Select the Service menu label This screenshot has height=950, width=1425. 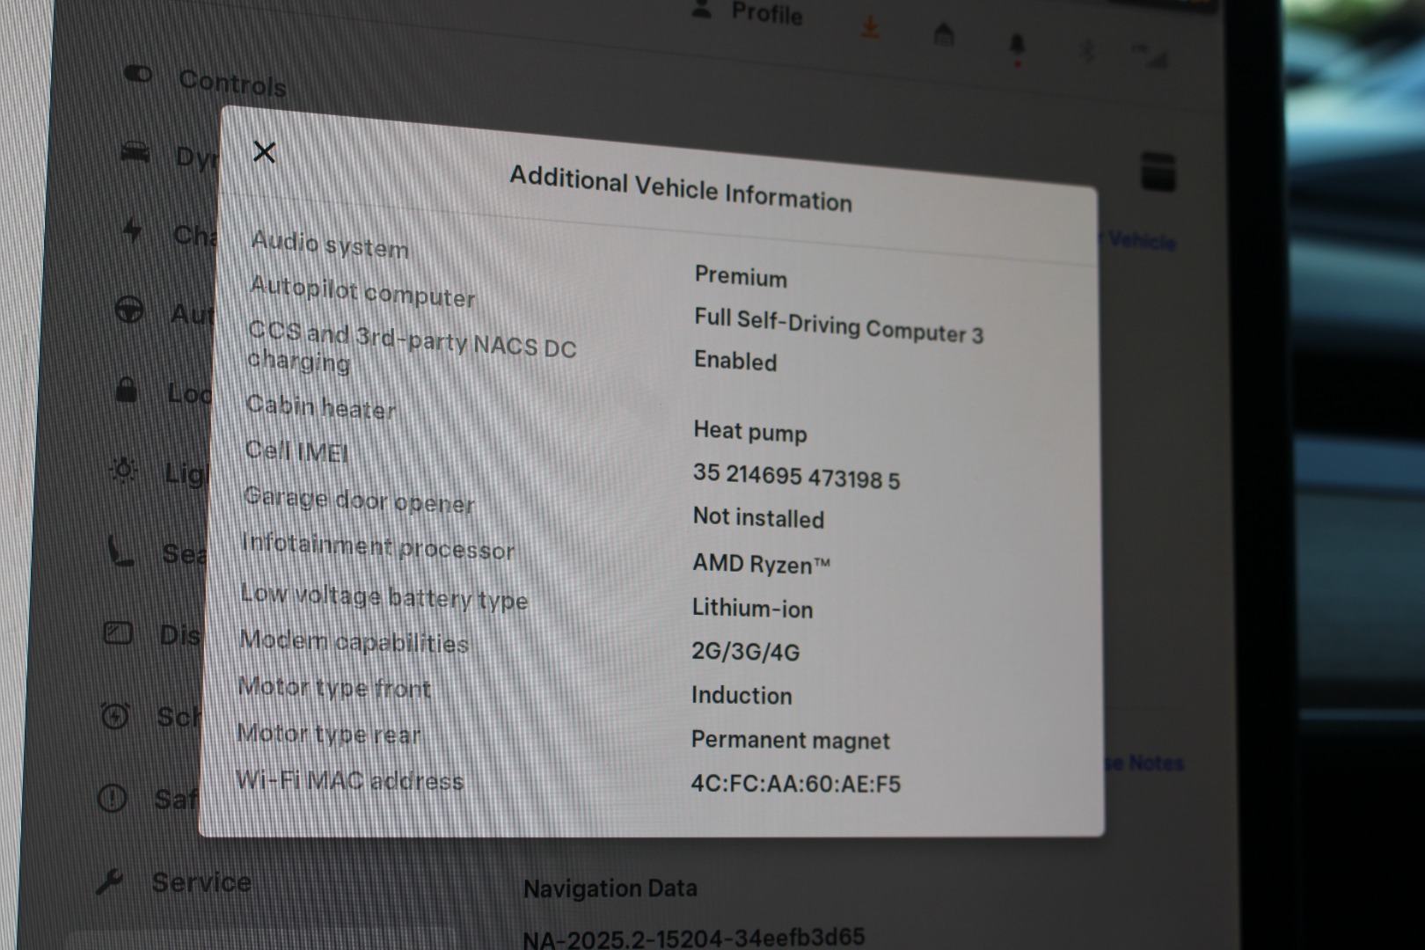coord(201,882)
